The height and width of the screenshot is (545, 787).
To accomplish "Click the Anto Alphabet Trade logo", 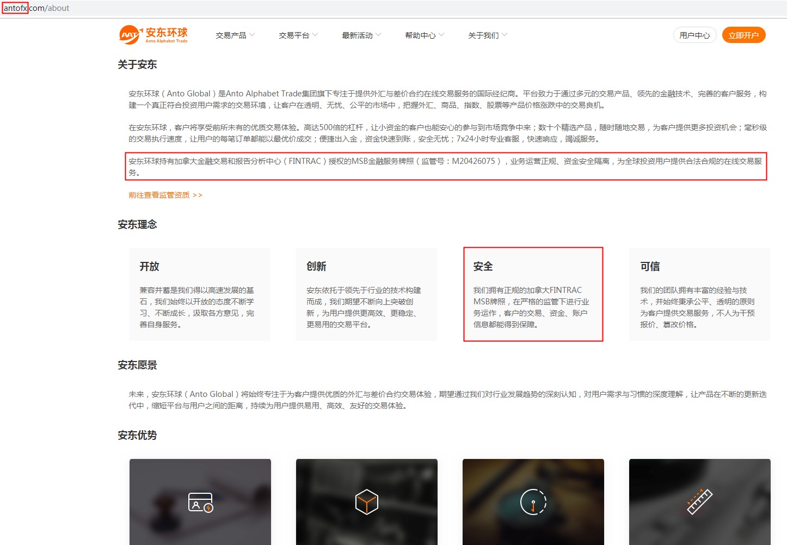I will point(153,35).
